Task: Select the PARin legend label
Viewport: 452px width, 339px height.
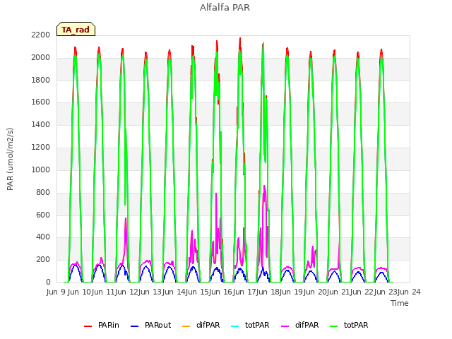Action: pyautogui.click(x=108, y=325)
